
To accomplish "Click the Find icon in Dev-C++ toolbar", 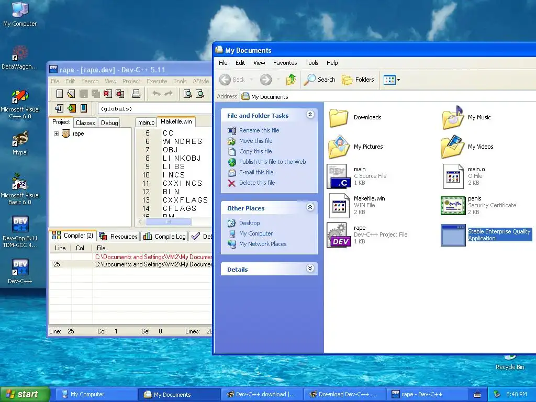I will click(x=188, y=94).
